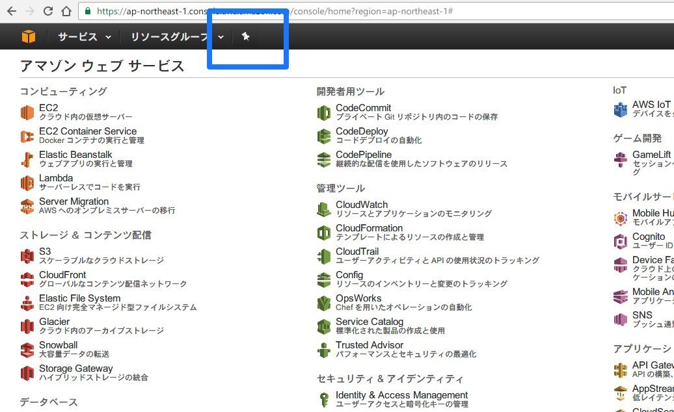Open the EC2 Container Service icon
This screenshot has height=412, width=674.
pyautogui.click(x=27, y=136)
